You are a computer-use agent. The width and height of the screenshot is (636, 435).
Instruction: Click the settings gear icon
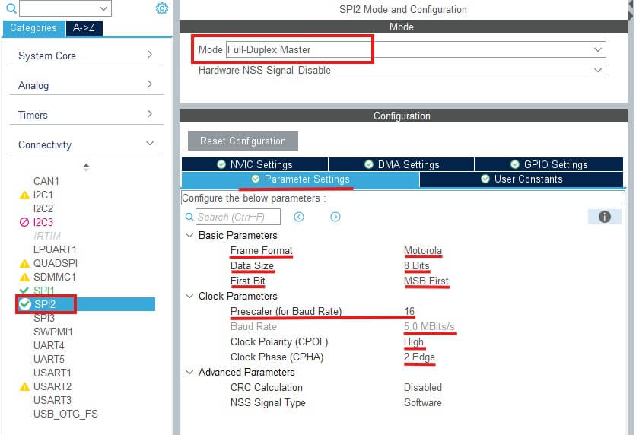tap(161, 8)
